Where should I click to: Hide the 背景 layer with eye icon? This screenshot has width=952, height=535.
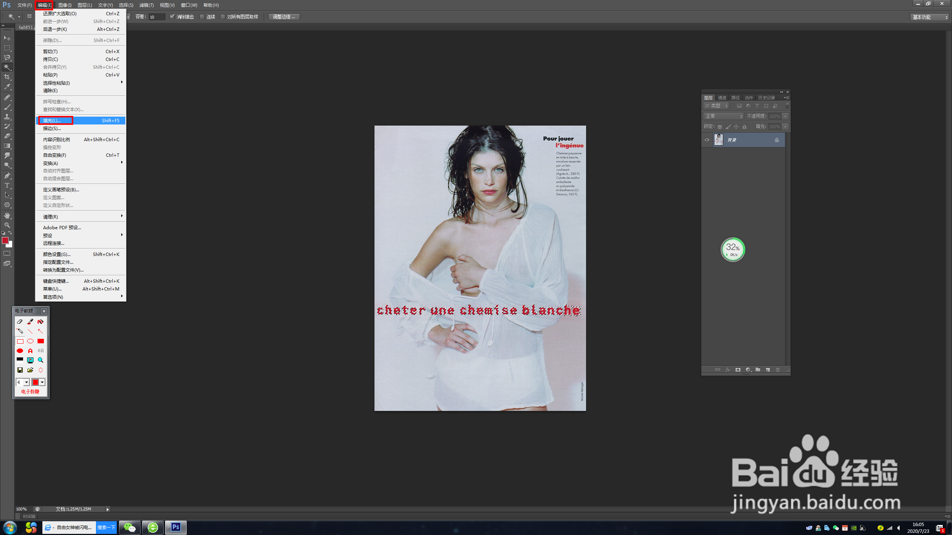(x=707, y=140)
